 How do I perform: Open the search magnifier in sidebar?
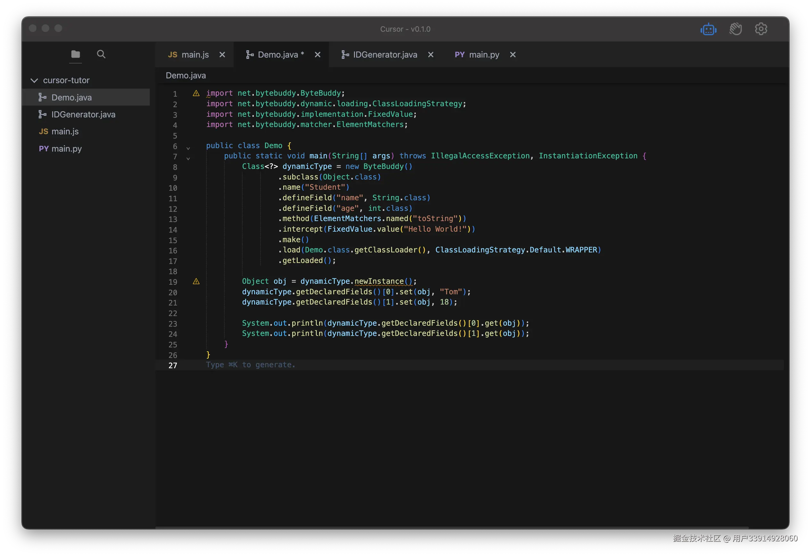[x=101, y=54]
